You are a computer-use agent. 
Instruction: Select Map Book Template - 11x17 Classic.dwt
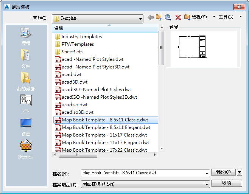(101, 135)
